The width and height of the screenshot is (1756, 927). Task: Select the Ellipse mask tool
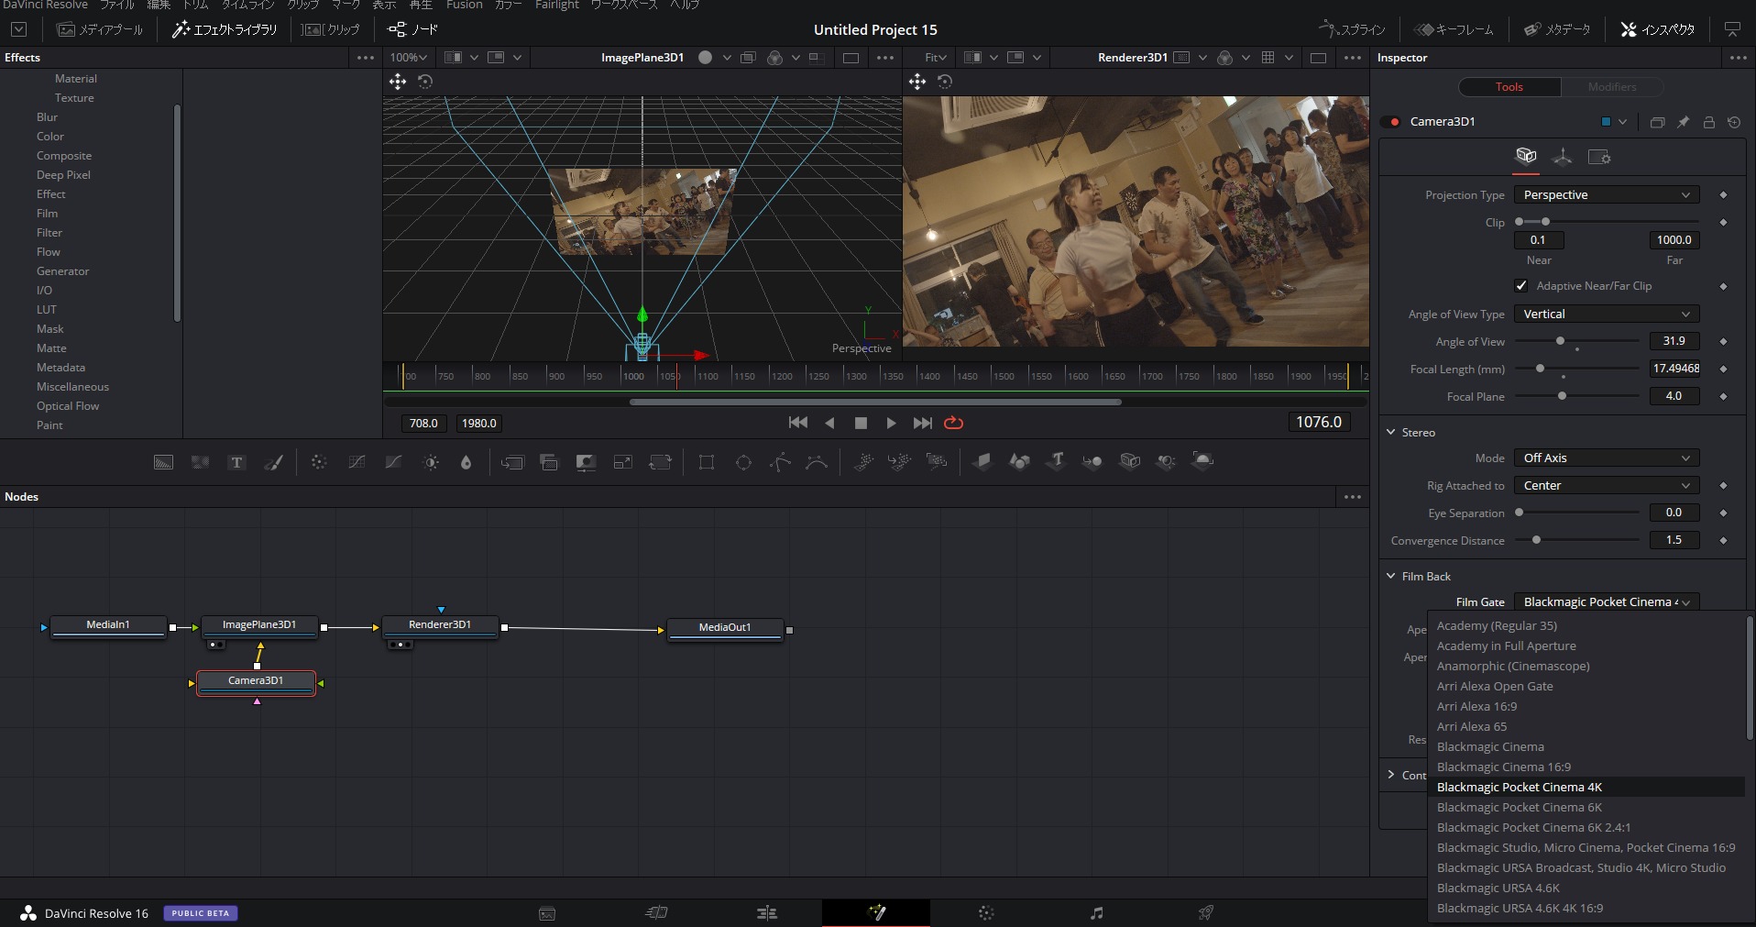pos(743,461)
